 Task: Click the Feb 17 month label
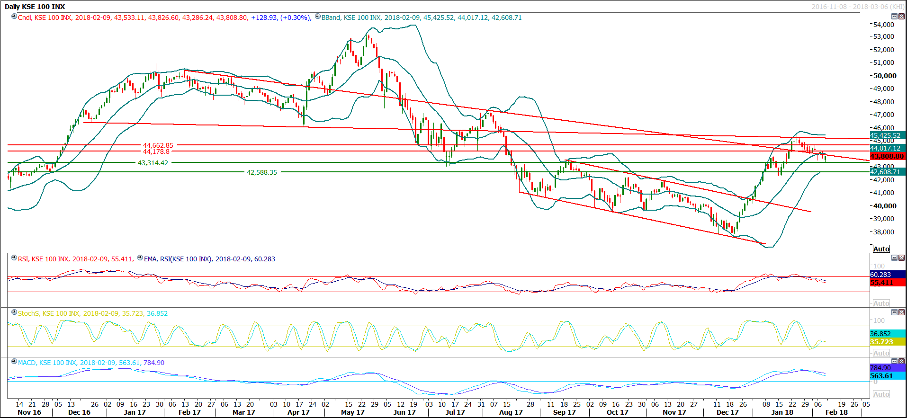189,412
